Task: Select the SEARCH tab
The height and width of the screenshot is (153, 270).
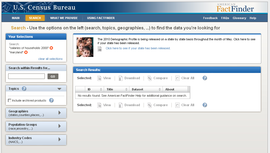Action: click(35, 18)
